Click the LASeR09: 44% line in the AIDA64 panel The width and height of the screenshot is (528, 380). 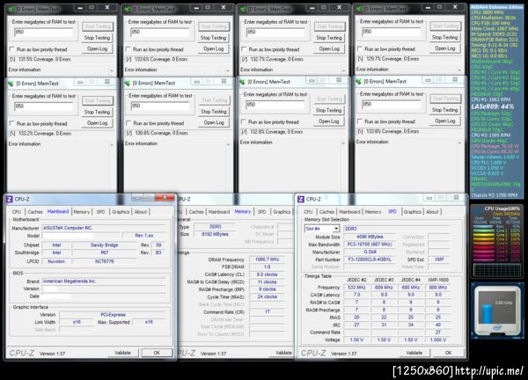pyautogui.click(x=493, y=106)
